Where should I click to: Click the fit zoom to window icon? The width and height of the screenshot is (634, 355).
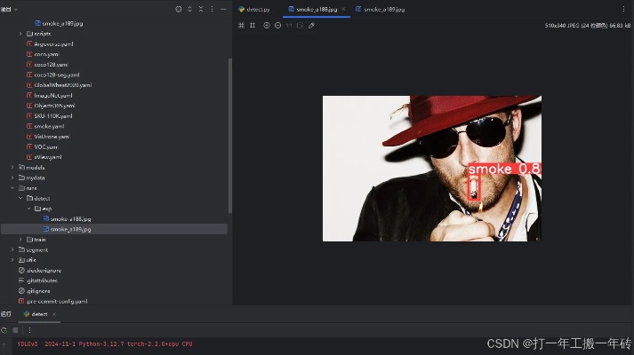(x=300, y=26)
